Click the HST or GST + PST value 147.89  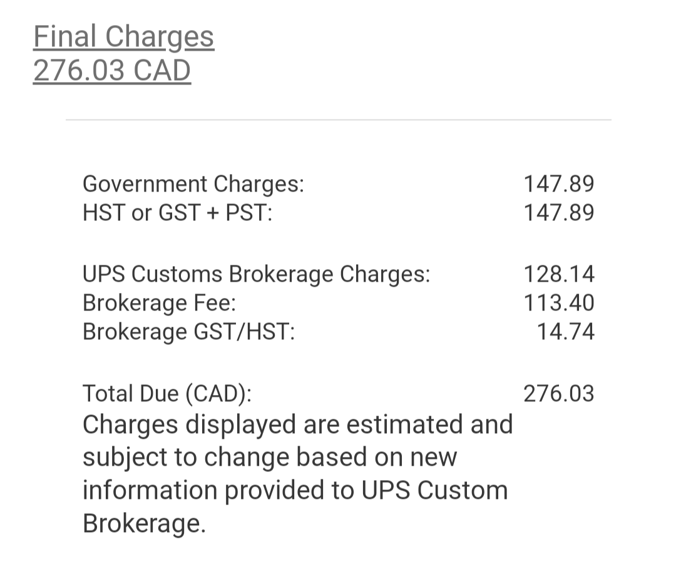pos(559,213)
